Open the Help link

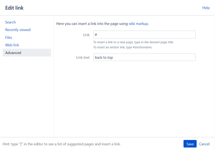pyautogui.click(x=206, y=8)
